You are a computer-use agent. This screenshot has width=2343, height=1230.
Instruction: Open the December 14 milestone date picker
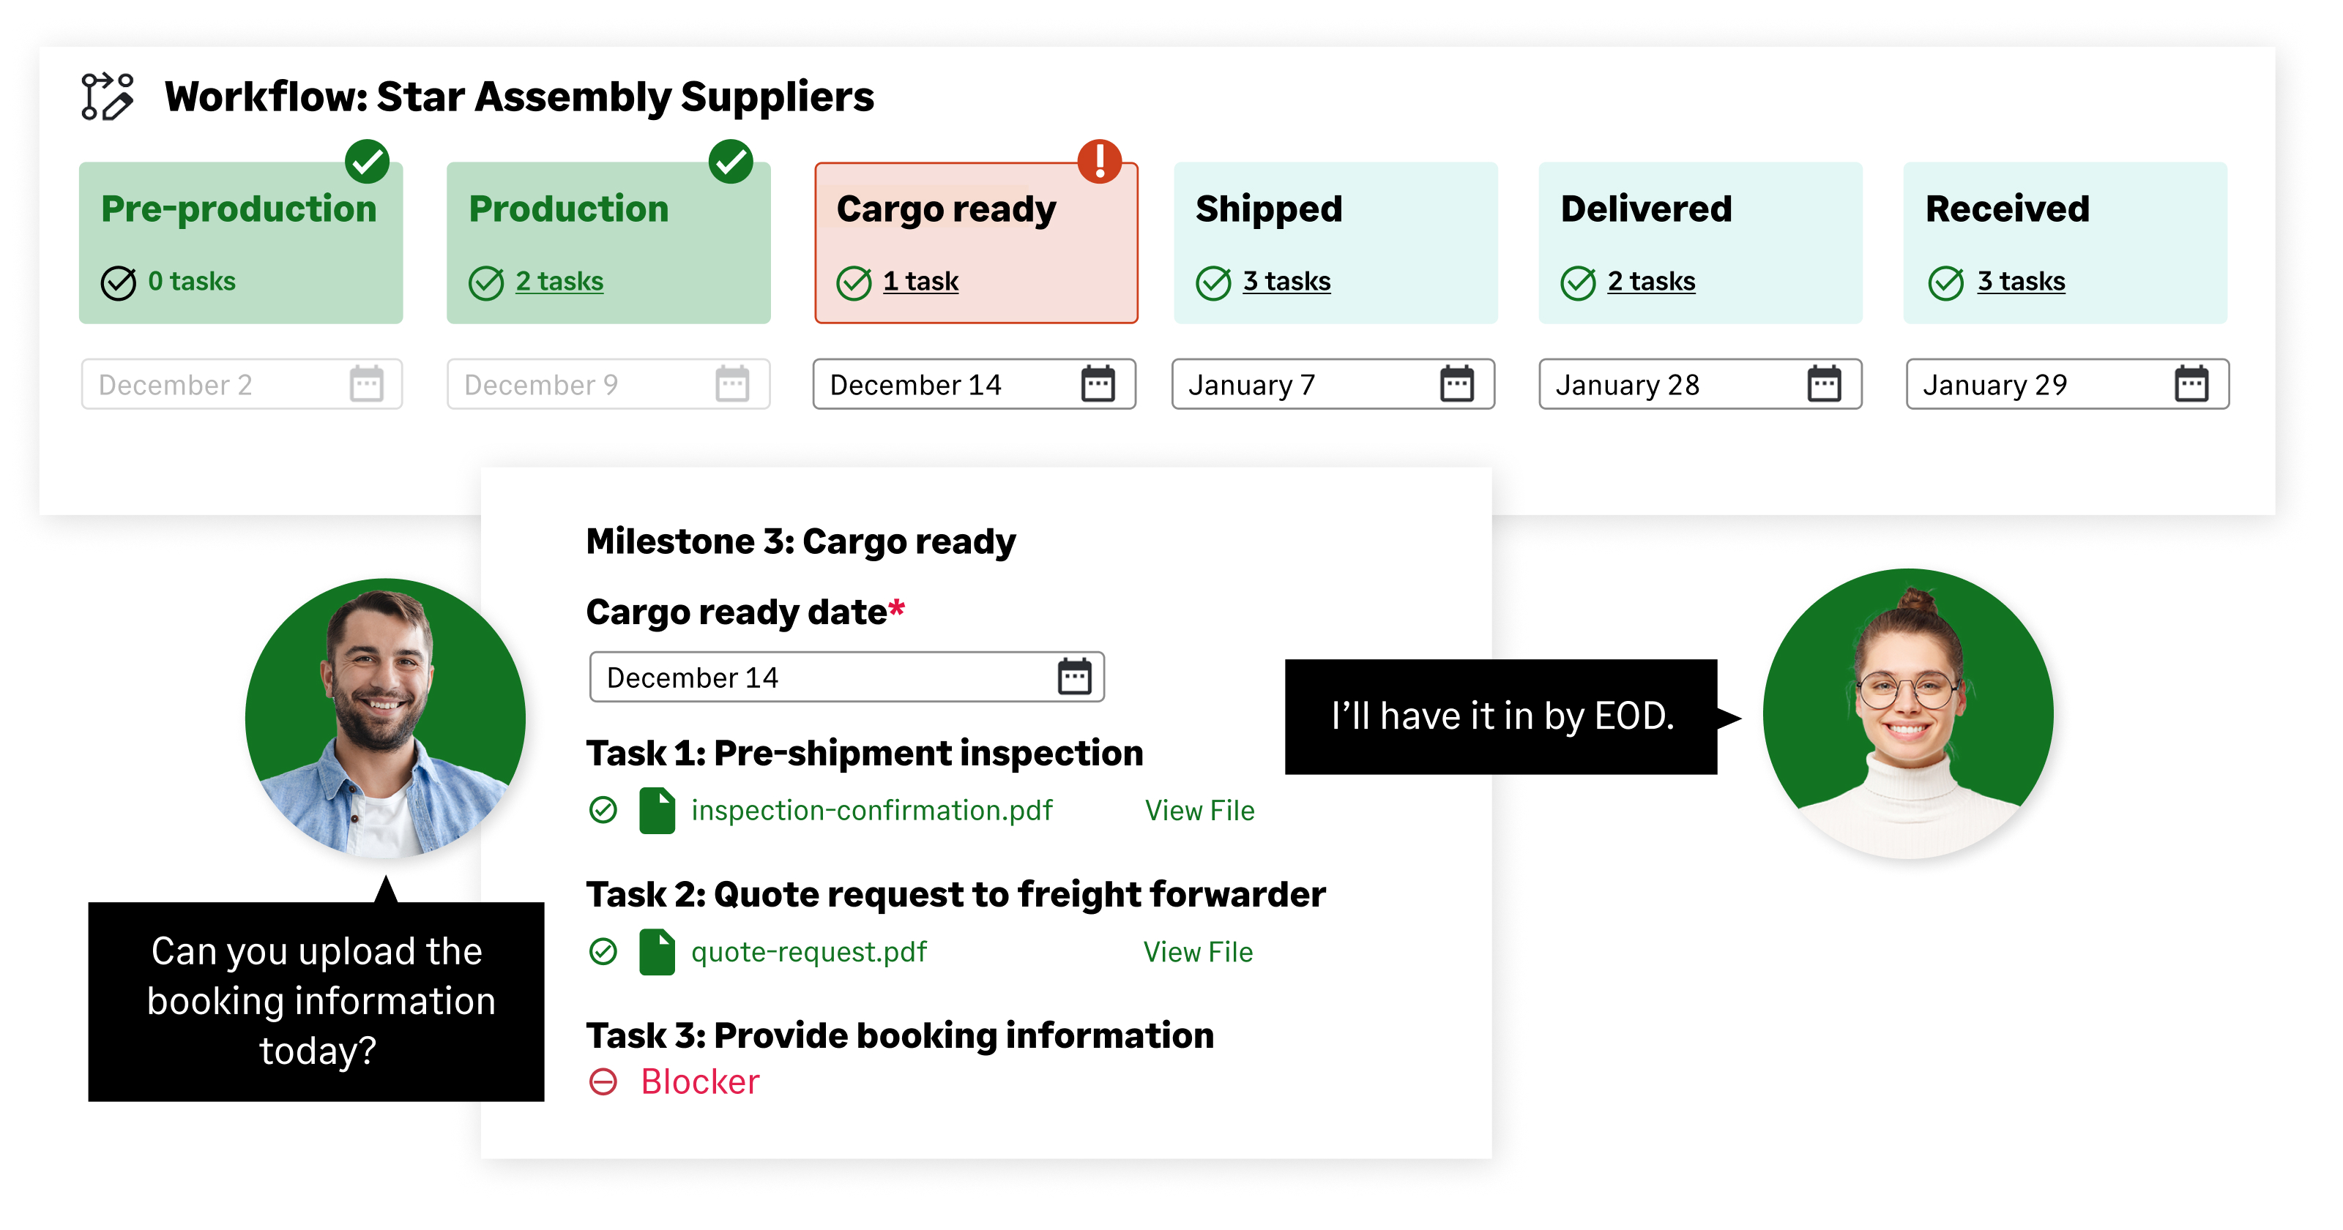[973, 385]
